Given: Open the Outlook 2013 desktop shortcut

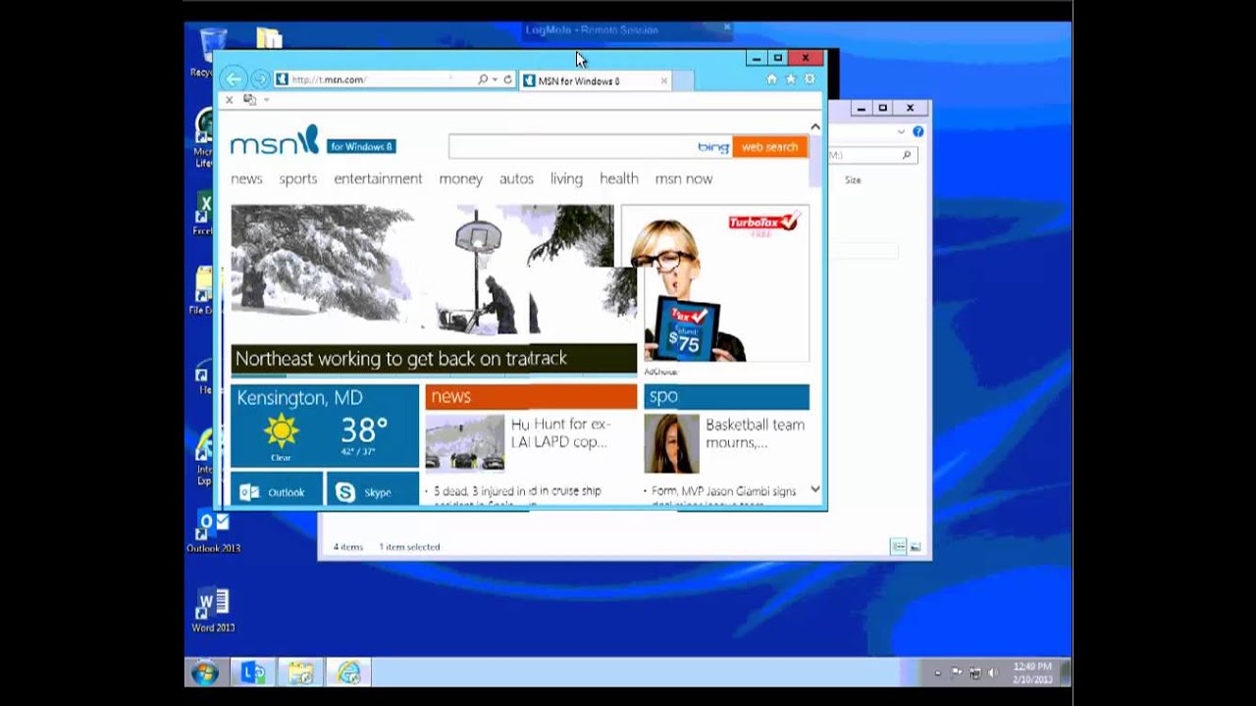Looking at the screenshot, I should 213,532.
